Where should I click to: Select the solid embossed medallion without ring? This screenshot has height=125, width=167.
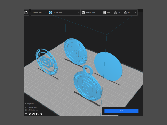click(x=75, y=51)
